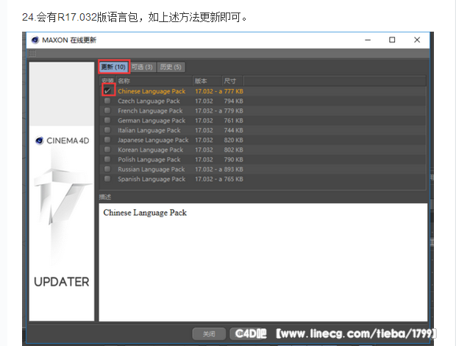Uncheck the Chinese Language Pack checkbox
456x346 pixels.
click(x=107, y=91)
